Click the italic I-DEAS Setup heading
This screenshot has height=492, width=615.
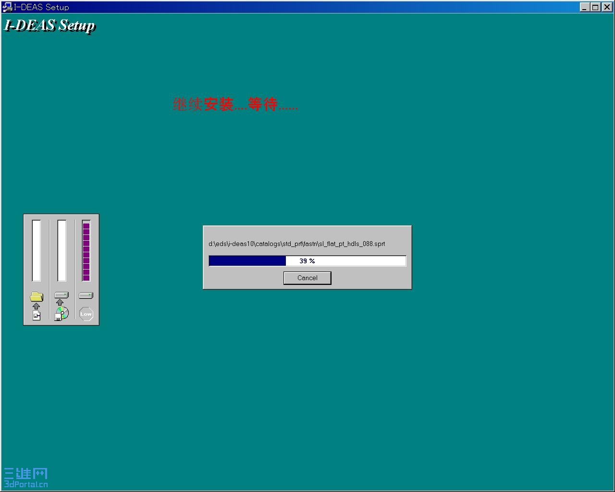coord(50,25)
